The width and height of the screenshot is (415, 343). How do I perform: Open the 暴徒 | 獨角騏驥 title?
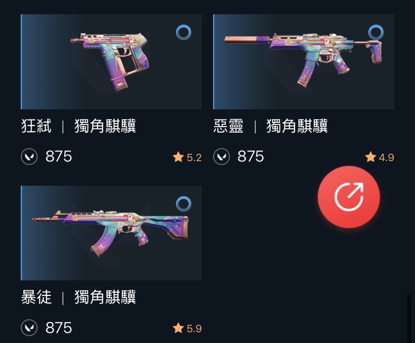pos(79,297)
